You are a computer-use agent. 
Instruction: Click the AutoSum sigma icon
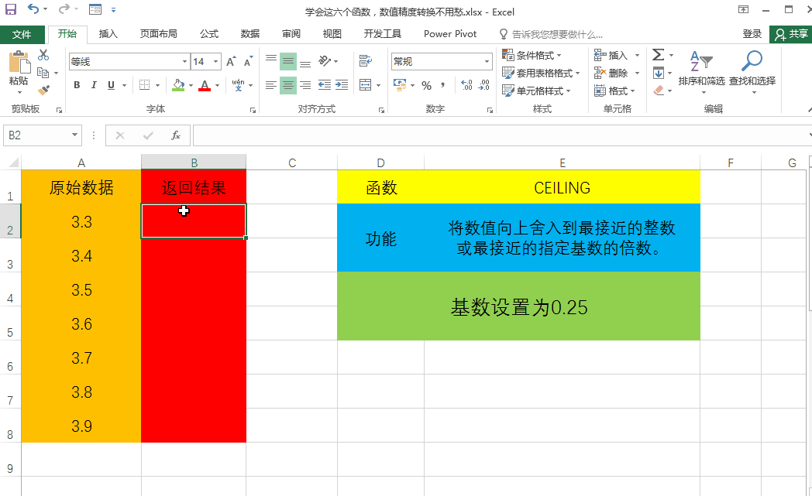(x=658, y=54)
